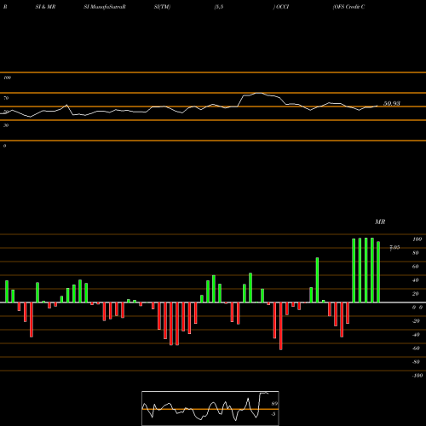The width and height of the screenshot is (426, 426).
Task: Click the 60 label on MR axis
Action: [416, 267]
